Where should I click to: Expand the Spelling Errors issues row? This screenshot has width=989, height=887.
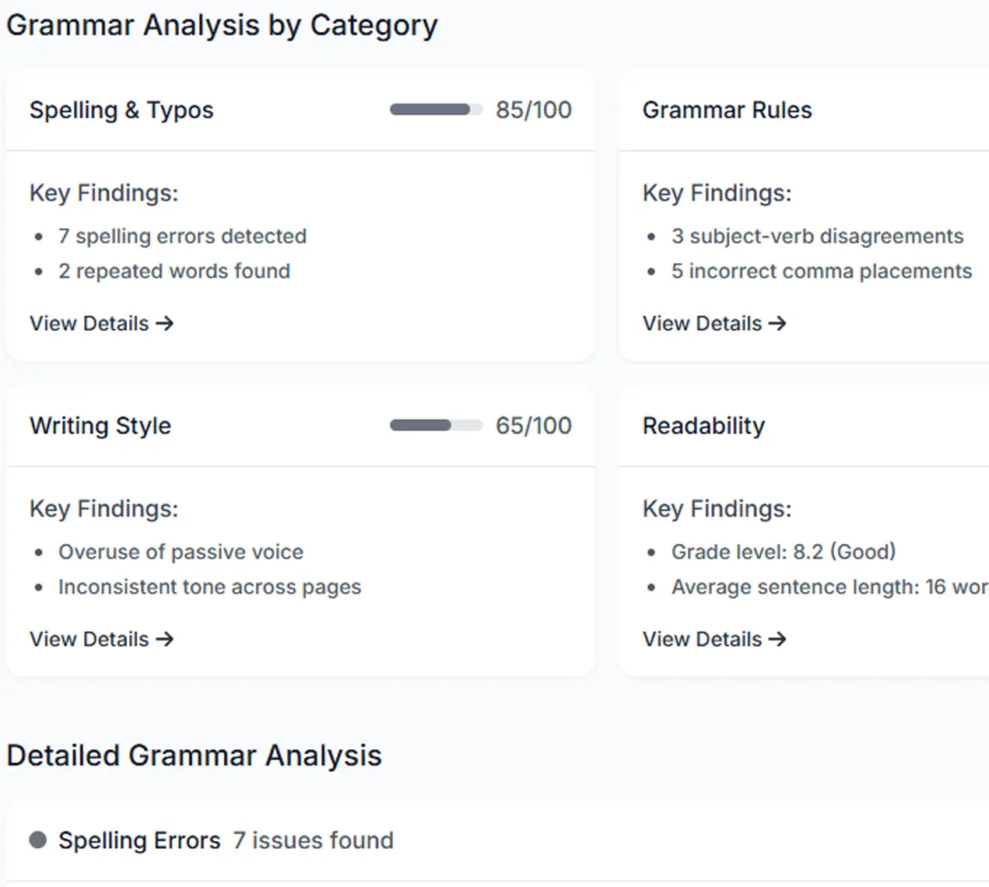click(x=226, y=840)
